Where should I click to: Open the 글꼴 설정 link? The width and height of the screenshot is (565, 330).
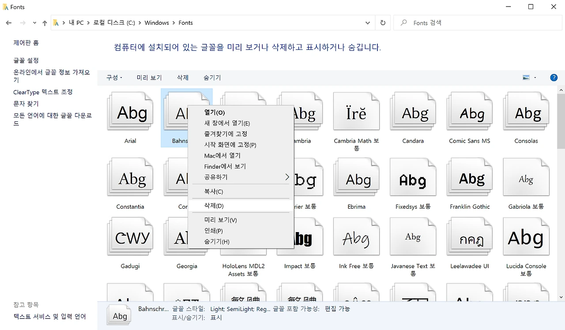(x=26, y=60)
